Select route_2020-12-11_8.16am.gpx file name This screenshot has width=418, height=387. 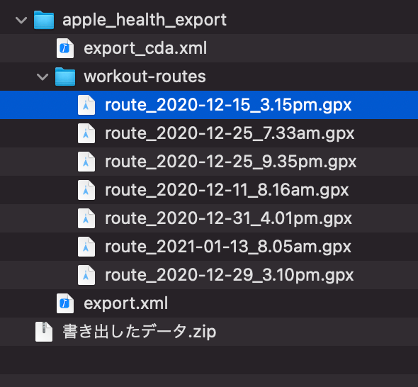click(x=227, y=191)
